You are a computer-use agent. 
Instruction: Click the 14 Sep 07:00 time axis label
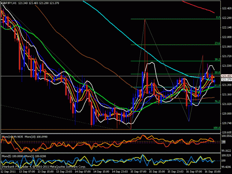click(x=83, y=172)
